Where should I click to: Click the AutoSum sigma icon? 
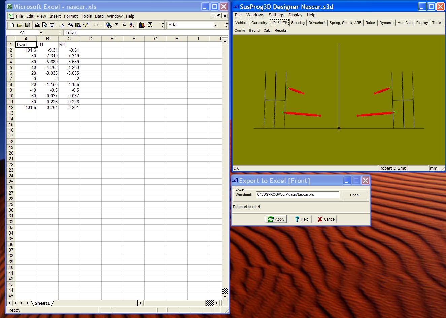[116, 25]
